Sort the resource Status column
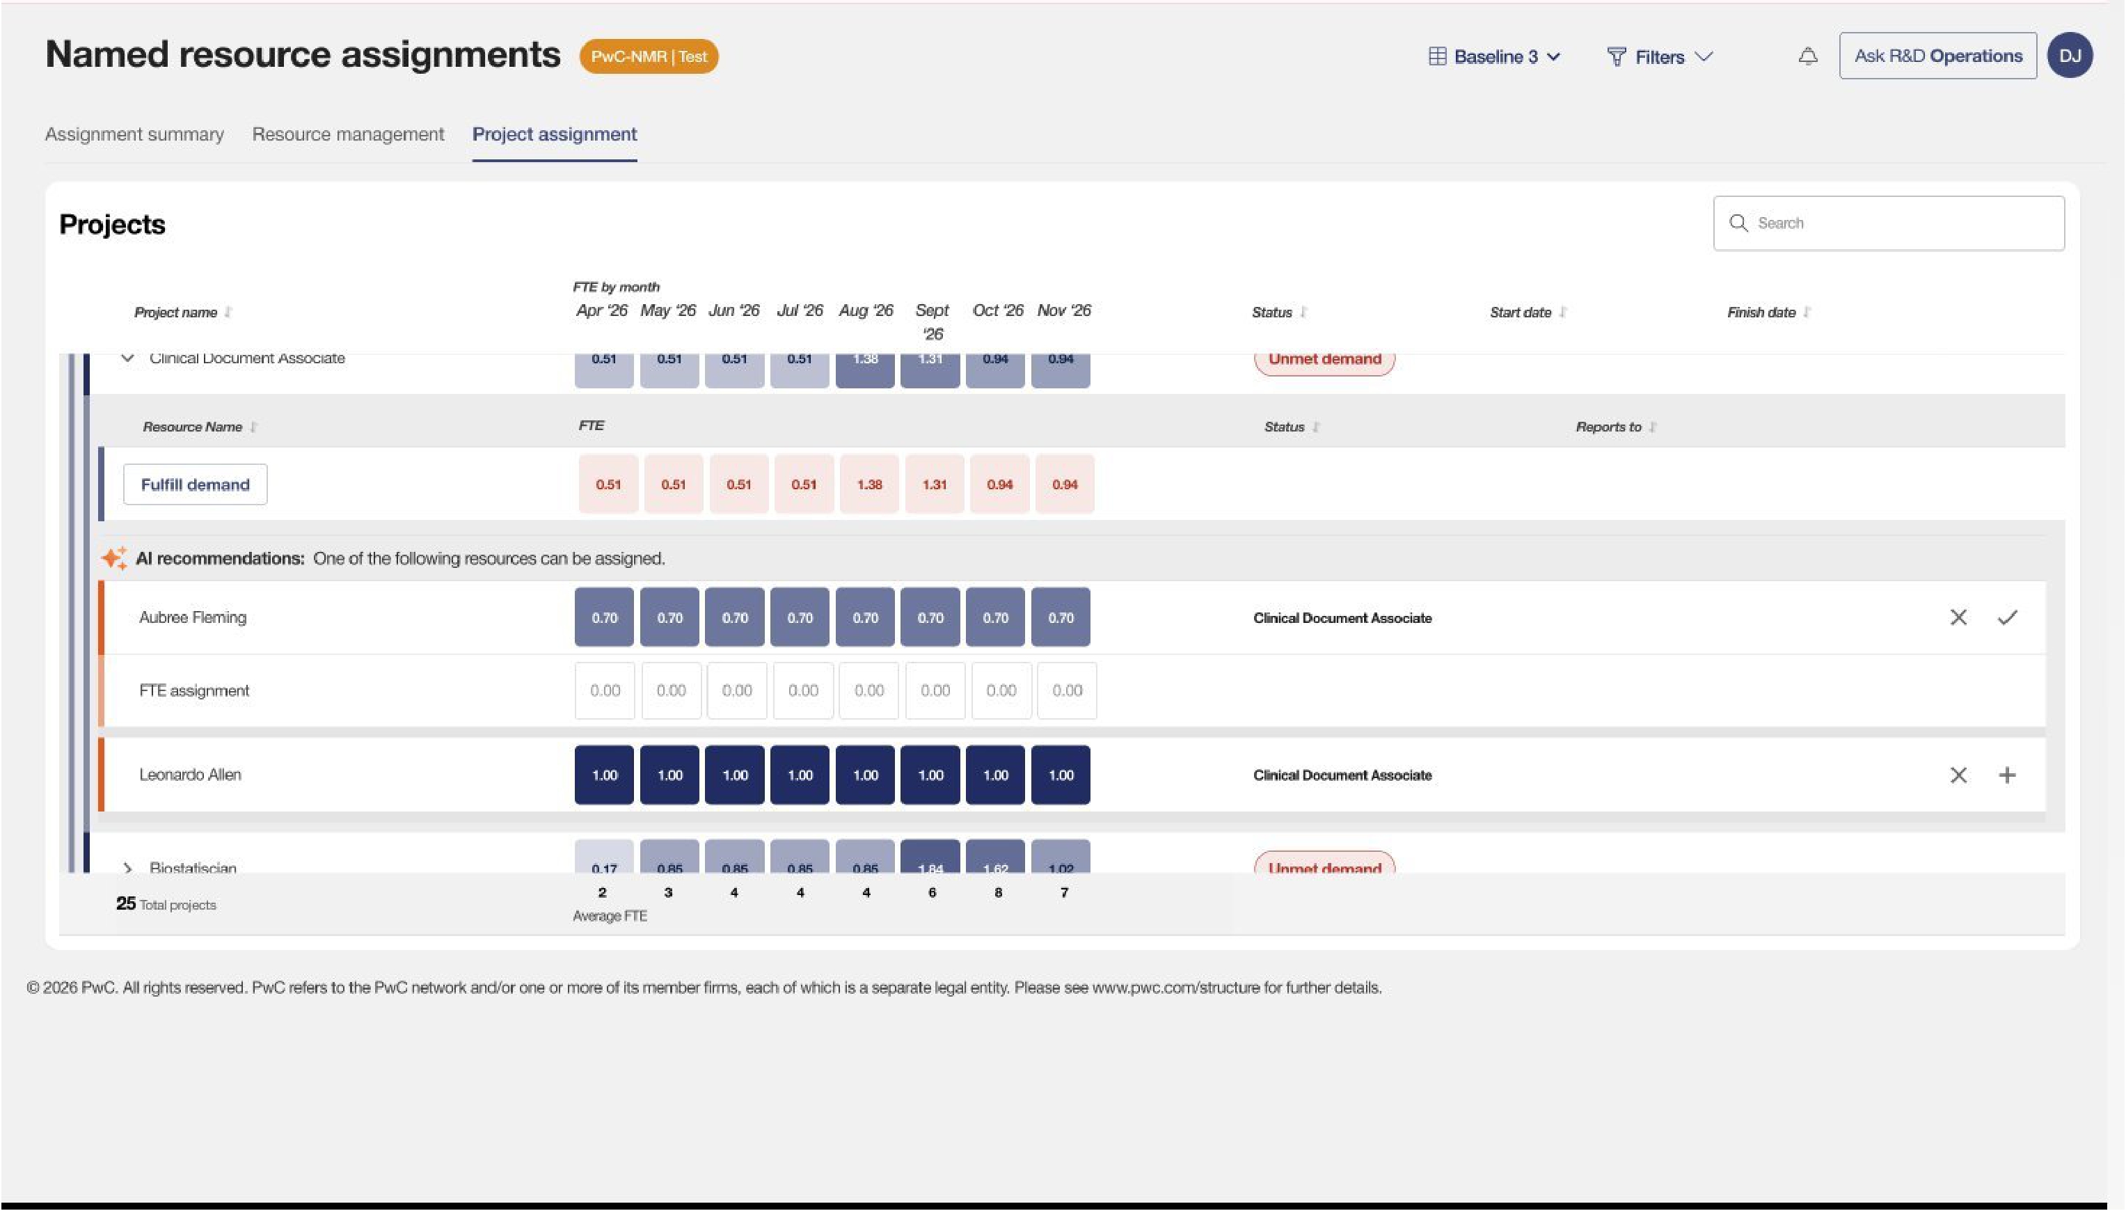Viewport: 2126px width, 1211px height. click(1315, 427)
